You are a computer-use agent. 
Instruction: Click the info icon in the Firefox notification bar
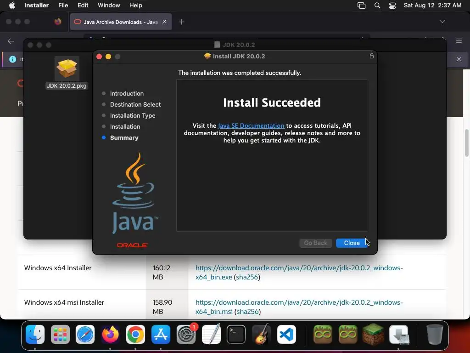(x=12, y=59)
